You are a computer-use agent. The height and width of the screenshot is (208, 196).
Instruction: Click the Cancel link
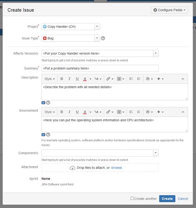click(x=183, y=199)
